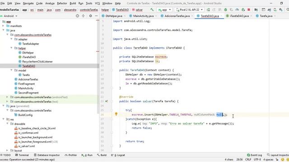
Task: Click the TarefaDAO breadcrumb in navigation bar
Action: (121, 10)
